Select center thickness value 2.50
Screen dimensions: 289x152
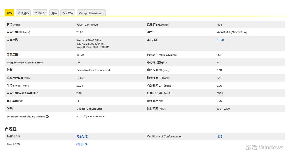click(219, 70)
